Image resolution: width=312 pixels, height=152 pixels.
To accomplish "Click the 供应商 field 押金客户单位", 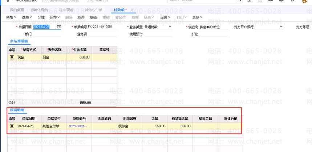I will coord(213,27).
